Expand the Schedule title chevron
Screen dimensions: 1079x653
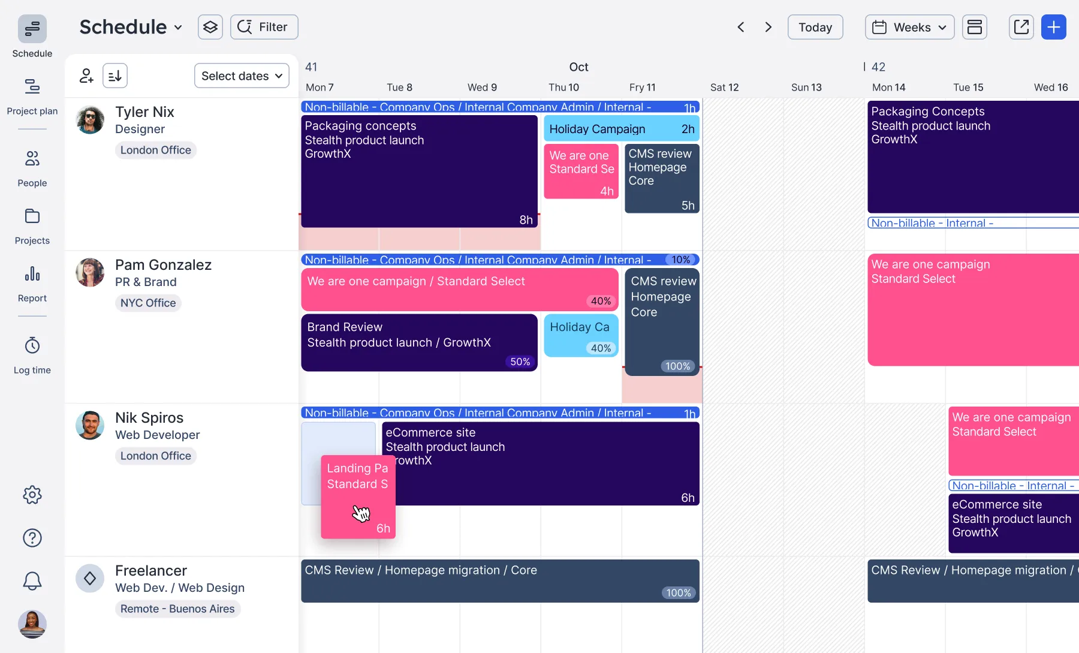[x=178, y=27]
